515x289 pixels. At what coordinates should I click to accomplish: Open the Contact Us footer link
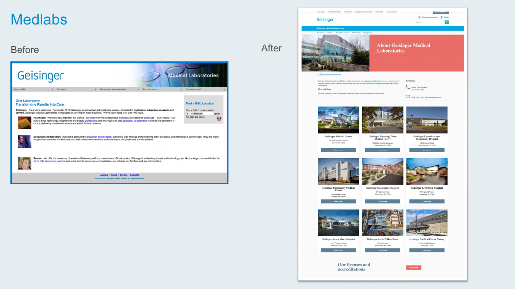[x=134, y=175]
